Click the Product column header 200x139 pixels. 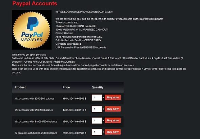(20, 87)
